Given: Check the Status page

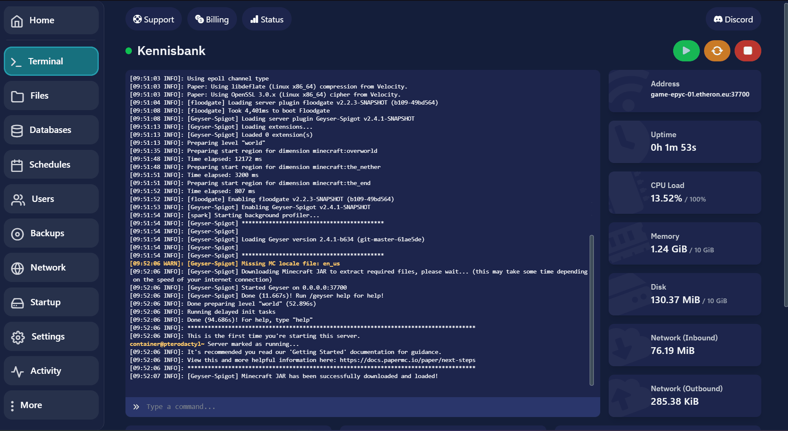Looking at the screenshot, I should coord(267,19).
